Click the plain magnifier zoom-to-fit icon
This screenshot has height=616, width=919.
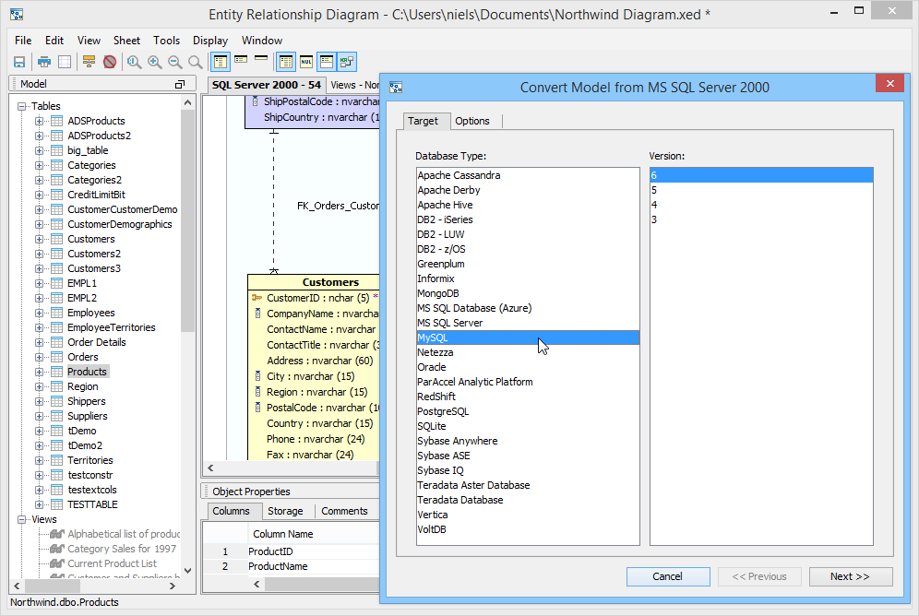pyautogui.click(x=196, y=62)
